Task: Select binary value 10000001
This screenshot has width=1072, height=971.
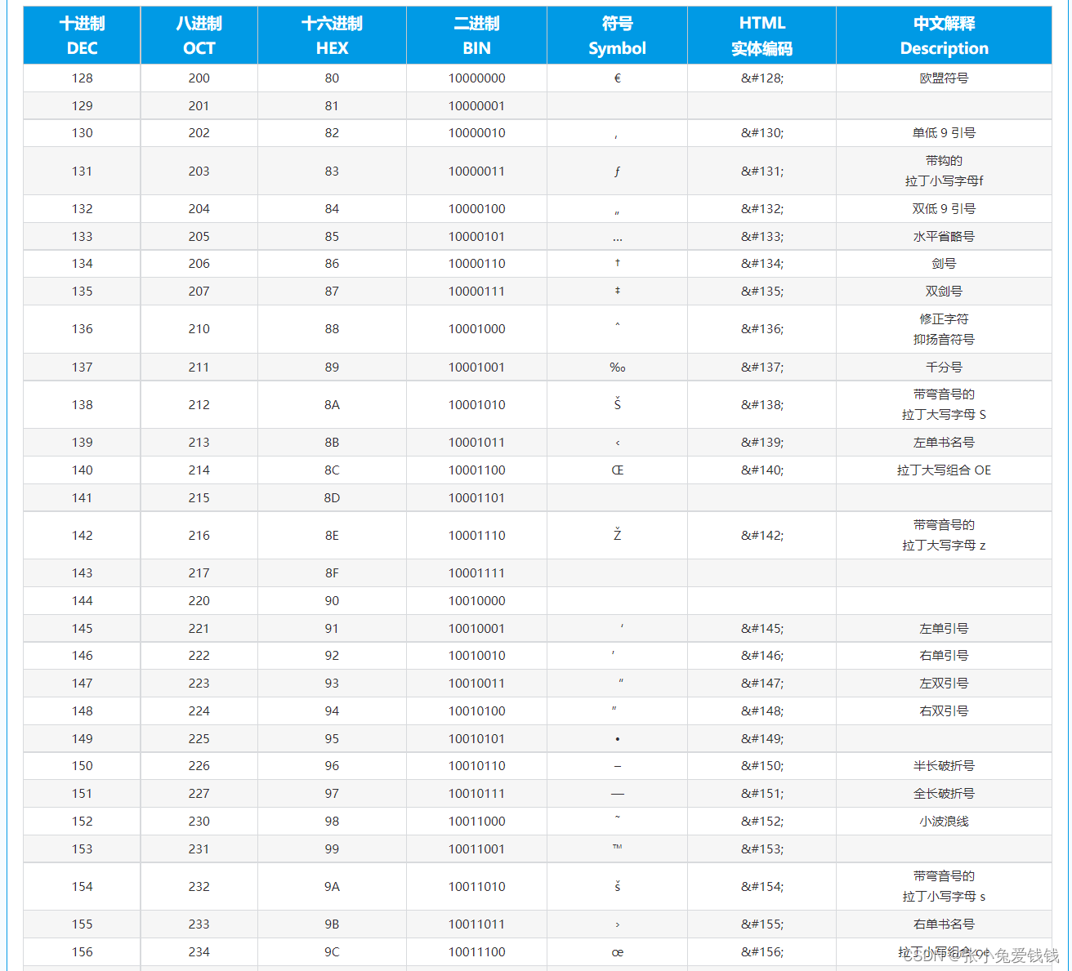Action: tap(476, 106)
